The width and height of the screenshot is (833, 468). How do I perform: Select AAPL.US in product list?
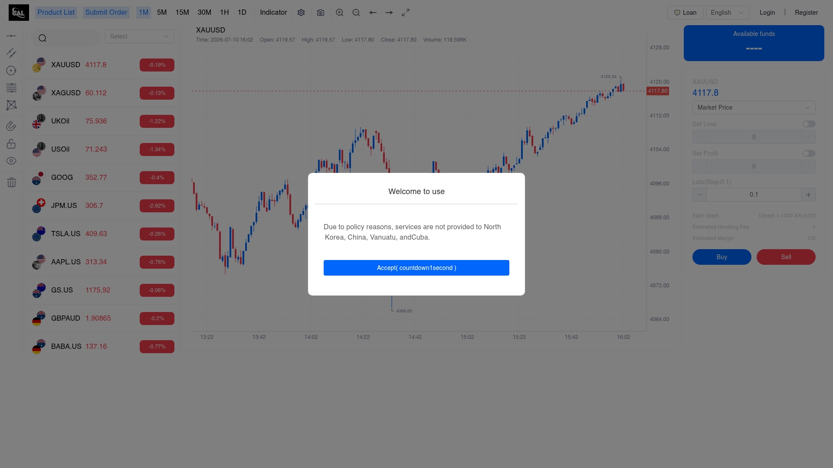tap(103, 262)
